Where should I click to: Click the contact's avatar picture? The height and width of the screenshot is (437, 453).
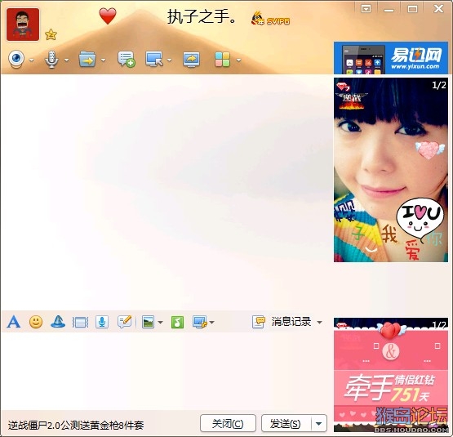(x=23, y=25)
